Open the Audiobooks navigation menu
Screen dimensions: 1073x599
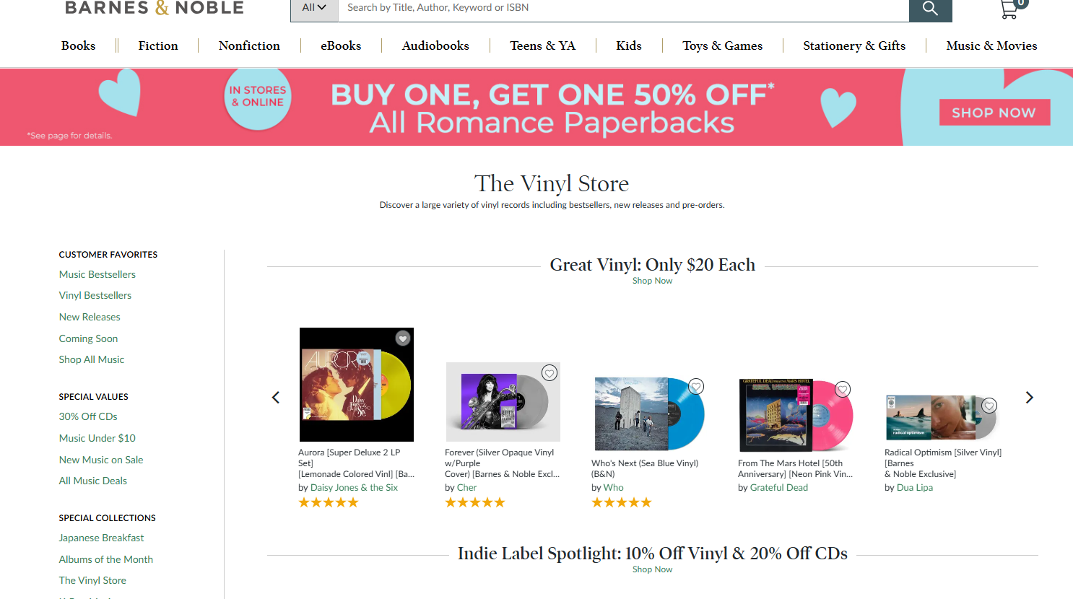435,45
